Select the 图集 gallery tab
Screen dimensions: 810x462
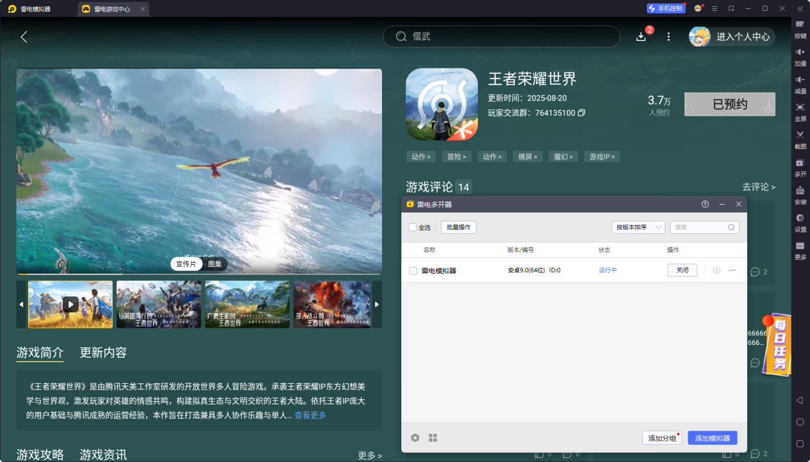(215, 264)
